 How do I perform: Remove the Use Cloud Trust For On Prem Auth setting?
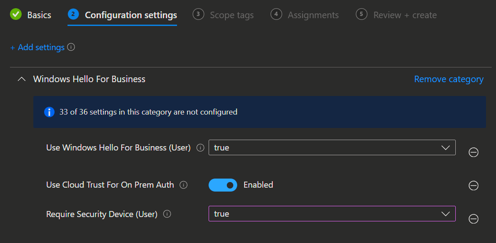click(473, 185)
